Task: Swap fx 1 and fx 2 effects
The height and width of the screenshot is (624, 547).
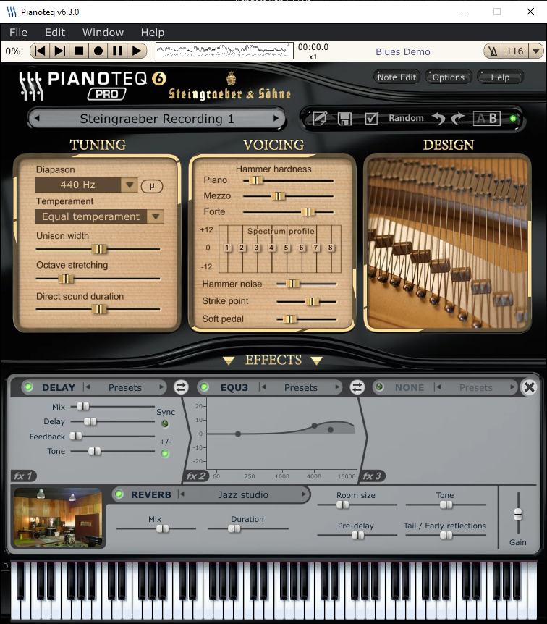Action: pos(181,387)
